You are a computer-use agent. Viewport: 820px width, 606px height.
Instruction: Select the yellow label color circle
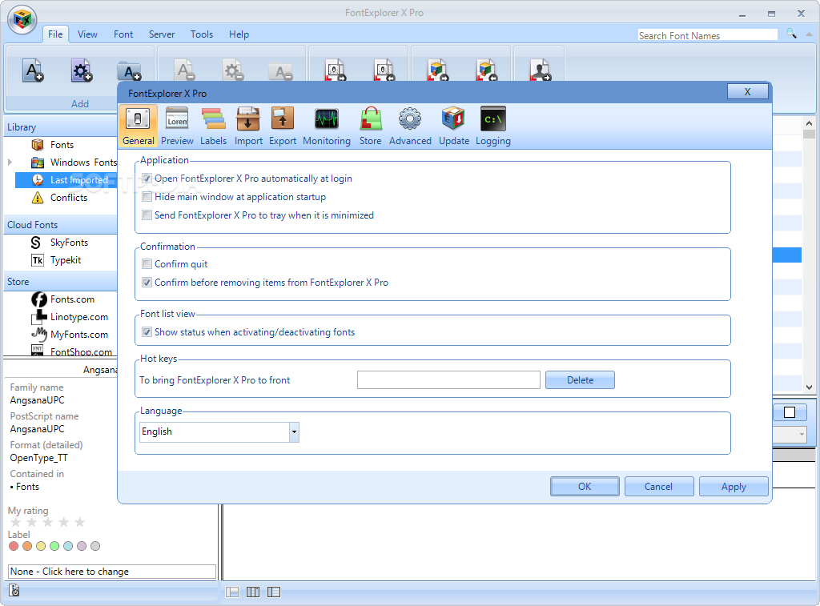pos(41,546)
